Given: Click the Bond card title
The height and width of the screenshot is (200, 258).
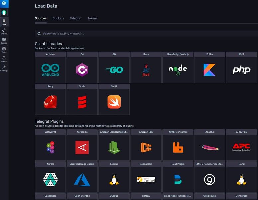Looking at the screenshot, I should click(242, 164).
